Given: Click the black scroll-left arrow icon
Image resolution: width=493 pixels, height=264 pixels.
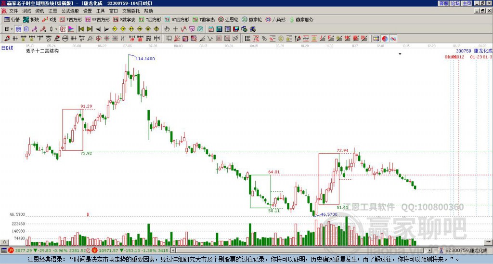Looking at the screenshot, I should point(98,29).
